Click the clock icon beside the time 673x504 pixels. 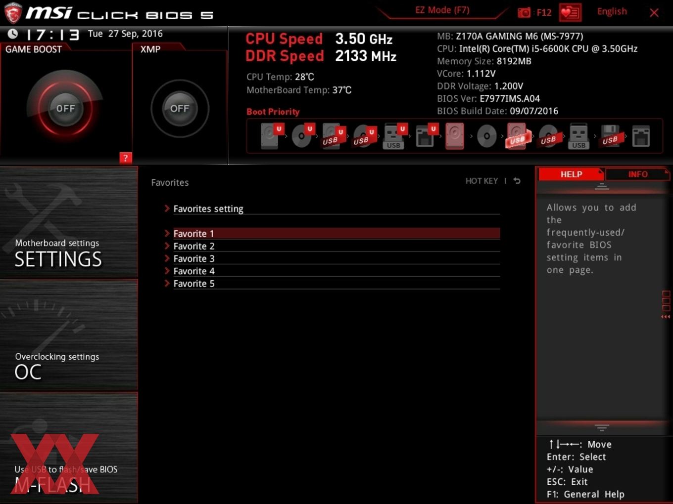13,34
